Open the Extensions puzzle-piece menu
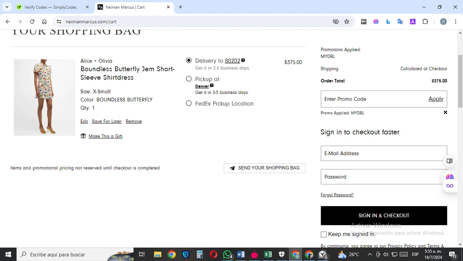Image resolution: width=463 pixels, height=261 pixels. click(425, 22)
